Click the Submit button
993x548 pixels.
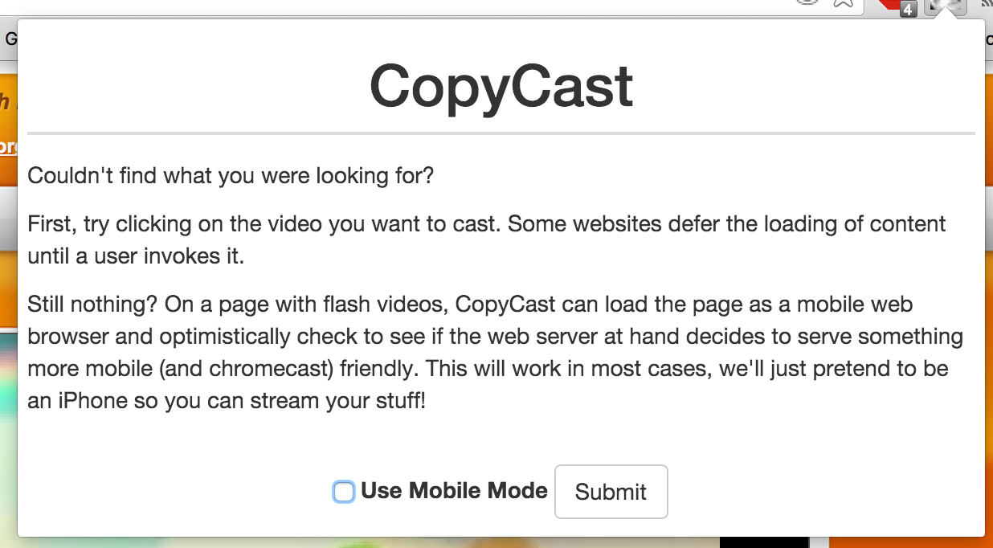pyautogui.click(x=611, y=492)
